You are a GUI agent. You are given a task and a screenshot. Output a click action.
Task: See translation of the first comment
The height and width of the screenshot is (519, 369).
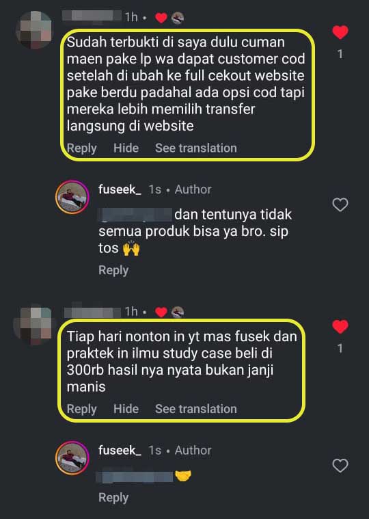point(195,148)
